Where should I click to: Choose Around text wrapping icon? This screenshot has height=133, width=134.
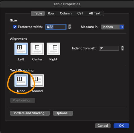pos(37,81)
